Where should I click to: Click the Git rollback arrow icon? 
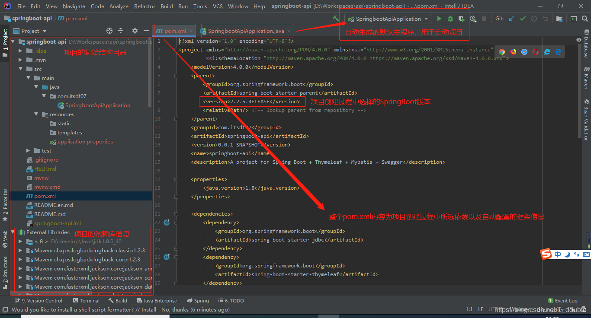545,19
